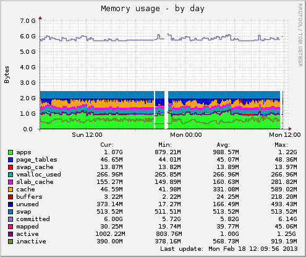Click the 'Sun 12:00' time label
306x257 pixels.
pos(87,135)
